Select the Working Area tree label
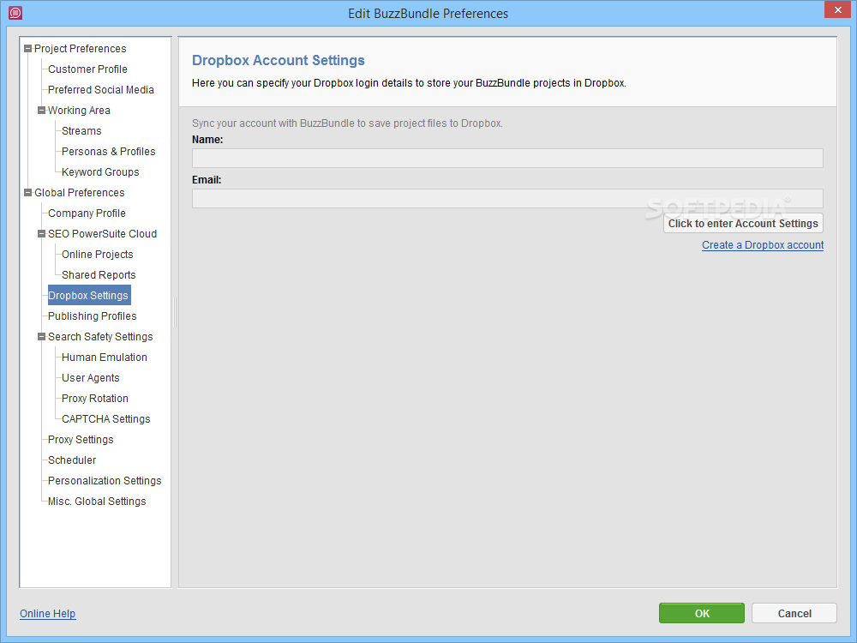 point(79,111)
